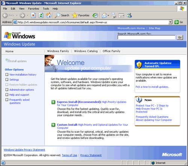Select the Office Family tab
Screen dimensions: 188x166
pos(112,51)
